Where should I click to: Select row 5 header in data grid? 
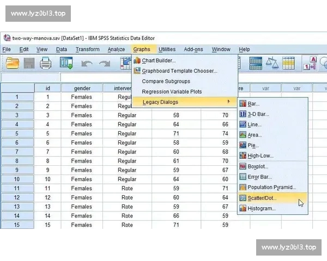pos(17,134)
